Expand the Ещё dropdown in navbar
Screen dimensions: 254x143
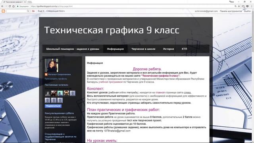coord(41,11)
